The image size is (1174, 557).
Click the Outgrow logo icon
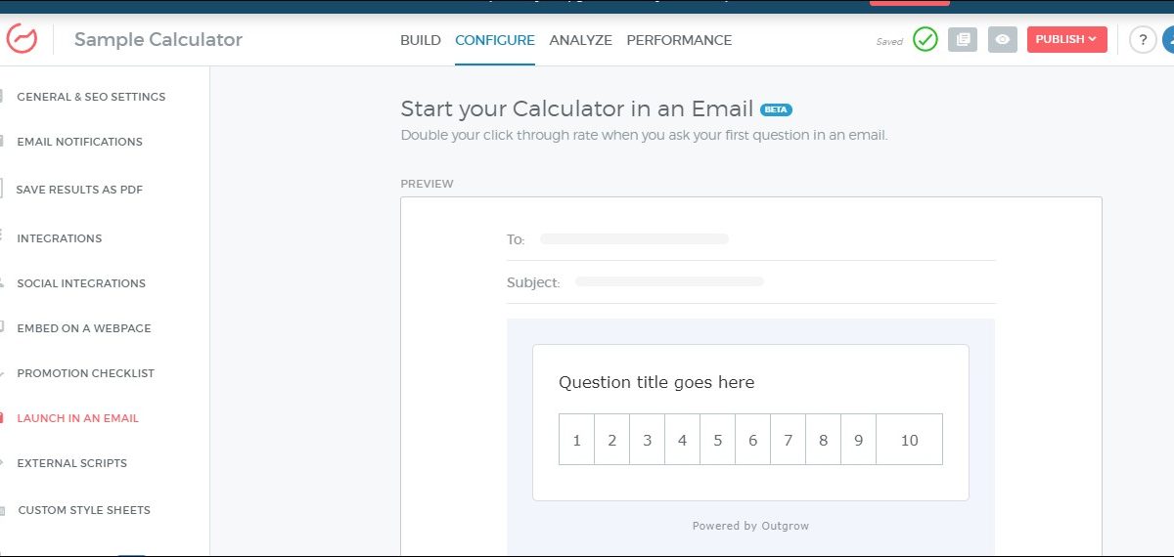22,39
